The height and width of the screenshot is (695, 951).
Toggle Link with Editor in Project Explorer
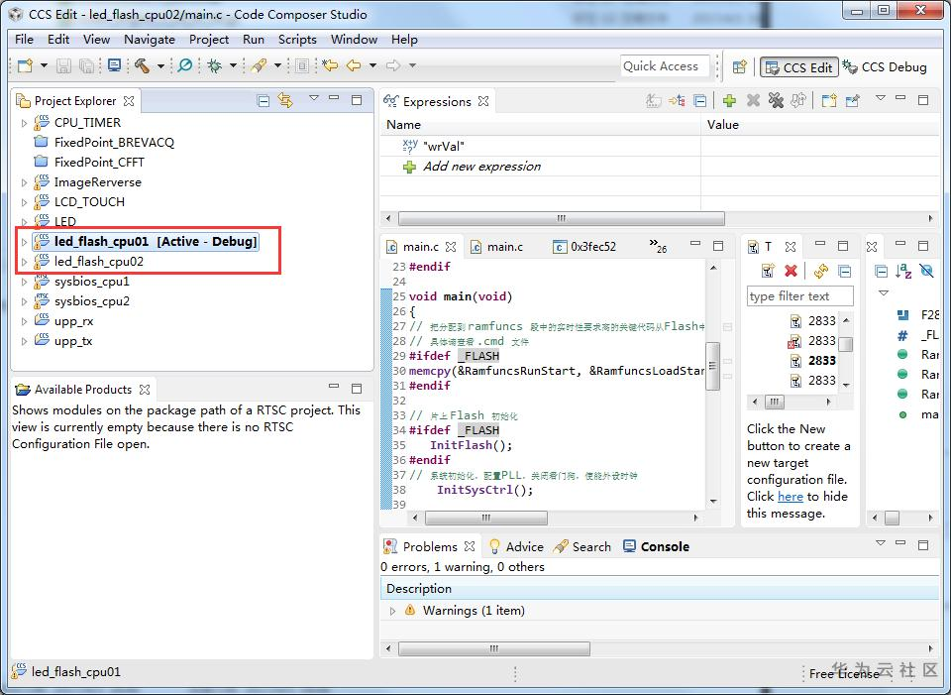(x=285, y=101)
